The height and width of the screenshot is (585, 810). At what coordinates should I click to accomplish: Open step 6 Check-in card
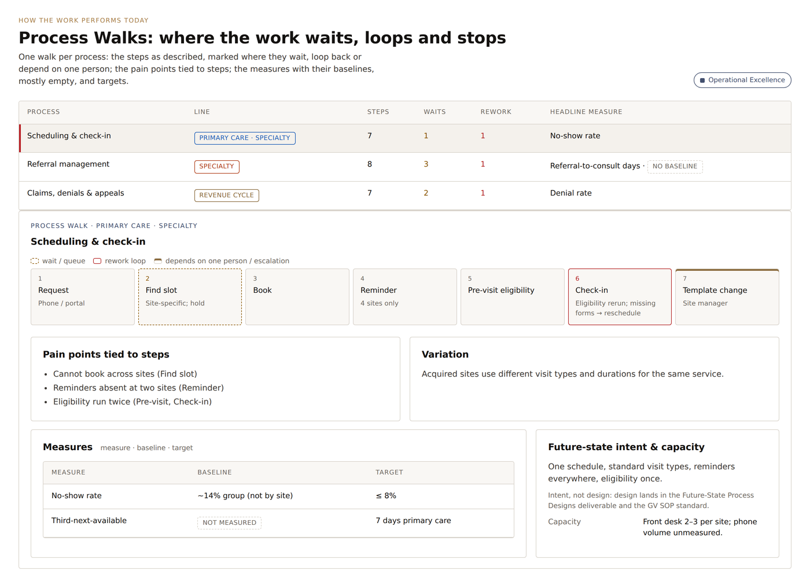pyautogui.click(x=620, y=297)
